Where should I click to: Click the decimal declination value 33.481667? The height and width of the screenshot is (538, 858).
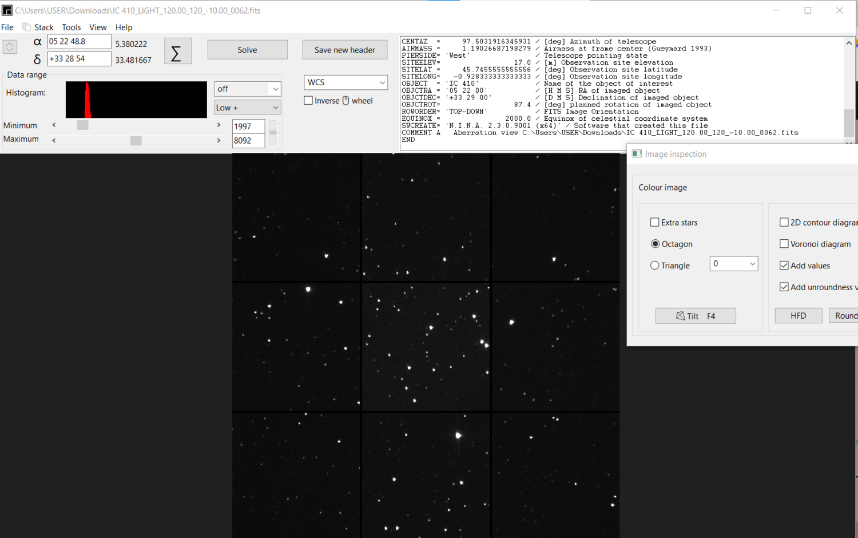(x=133, y=60)
